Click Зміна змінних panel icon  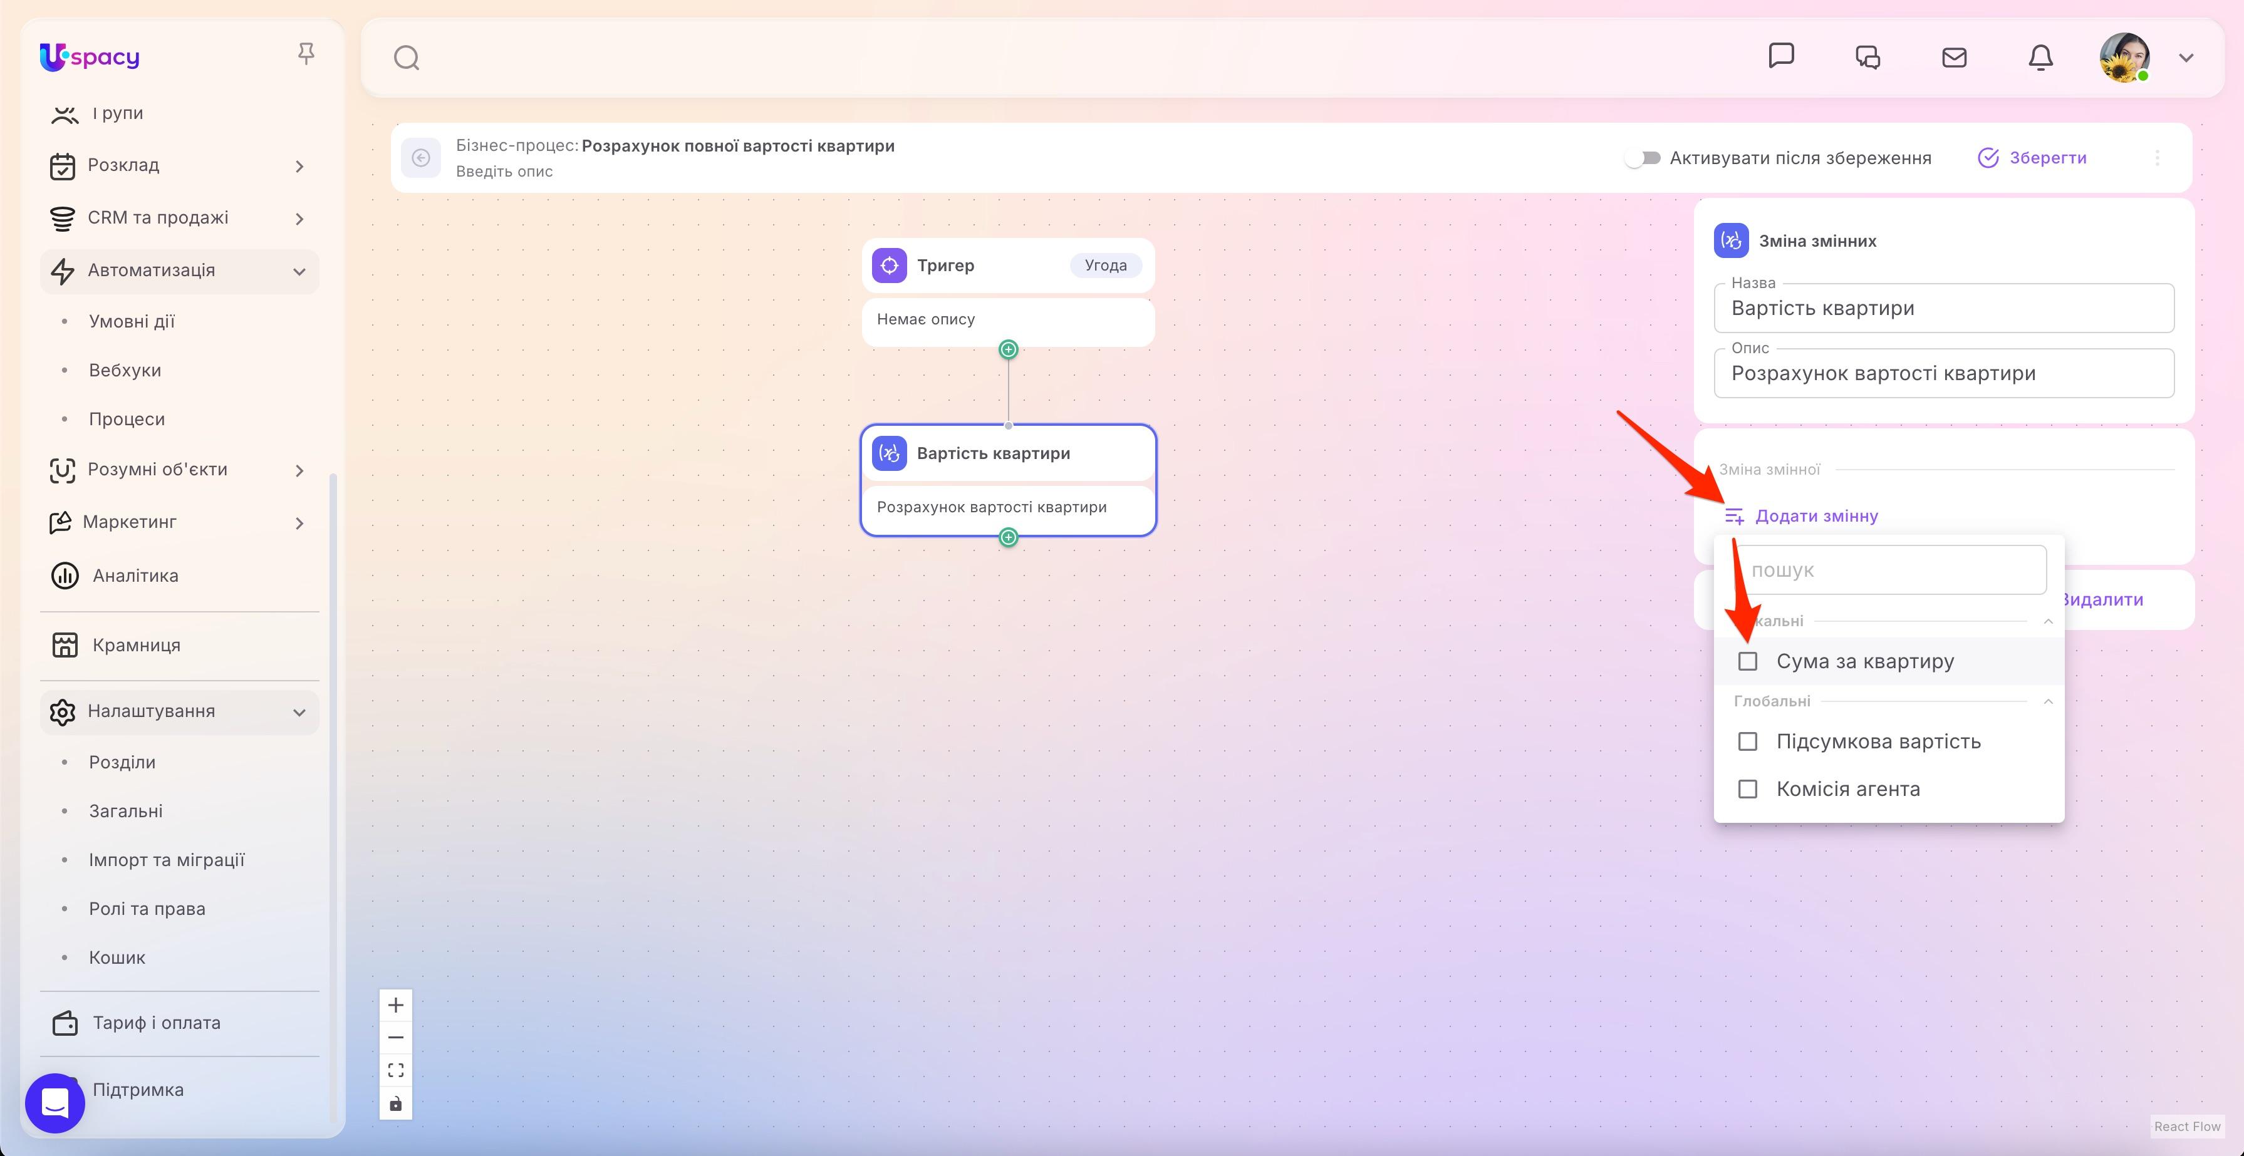pos(1731,241)
